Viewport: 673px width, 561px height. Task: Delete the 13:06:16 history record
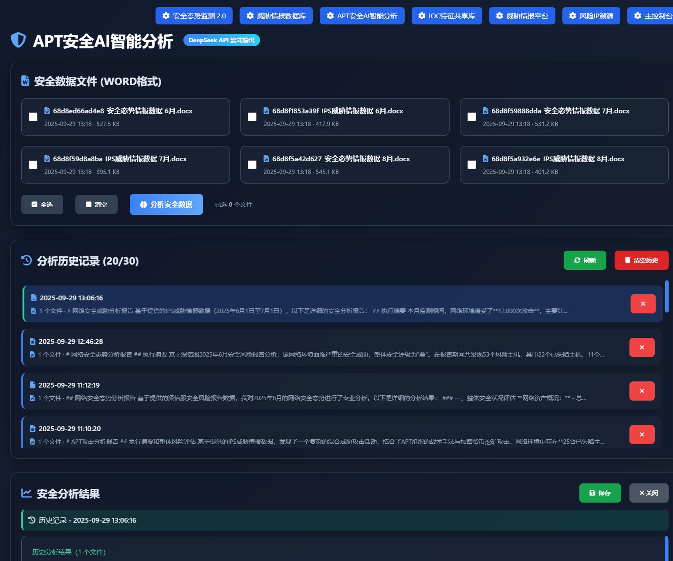click(643, 304)
